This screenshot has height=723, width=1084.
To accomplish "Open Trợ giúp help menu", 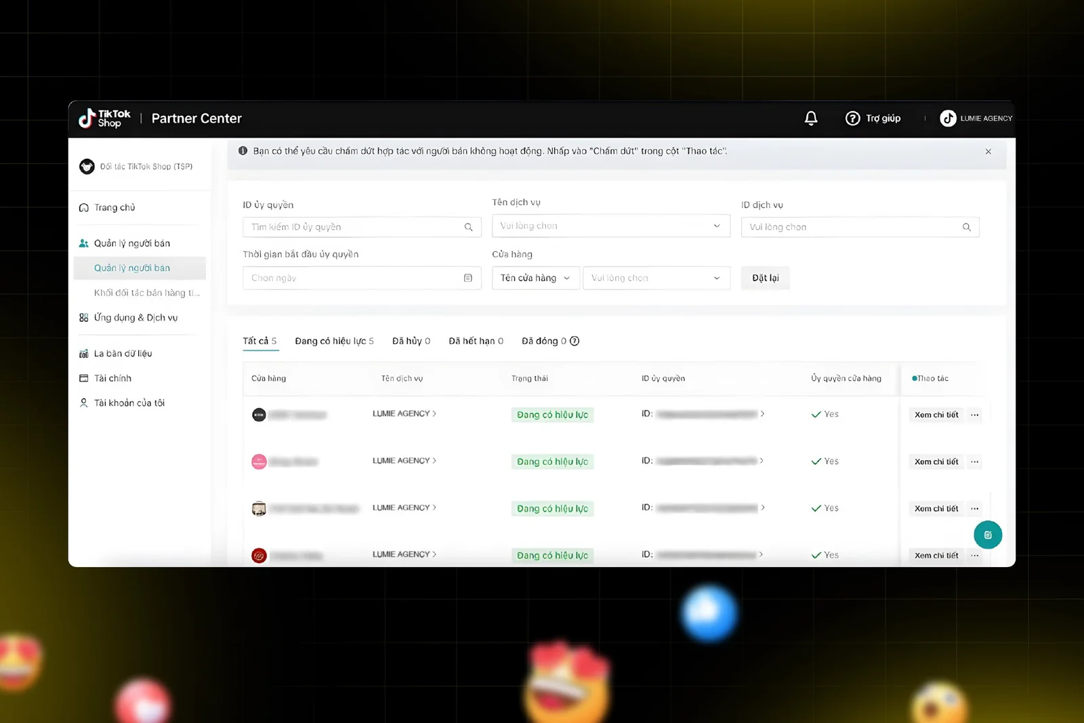I will 873,119.
